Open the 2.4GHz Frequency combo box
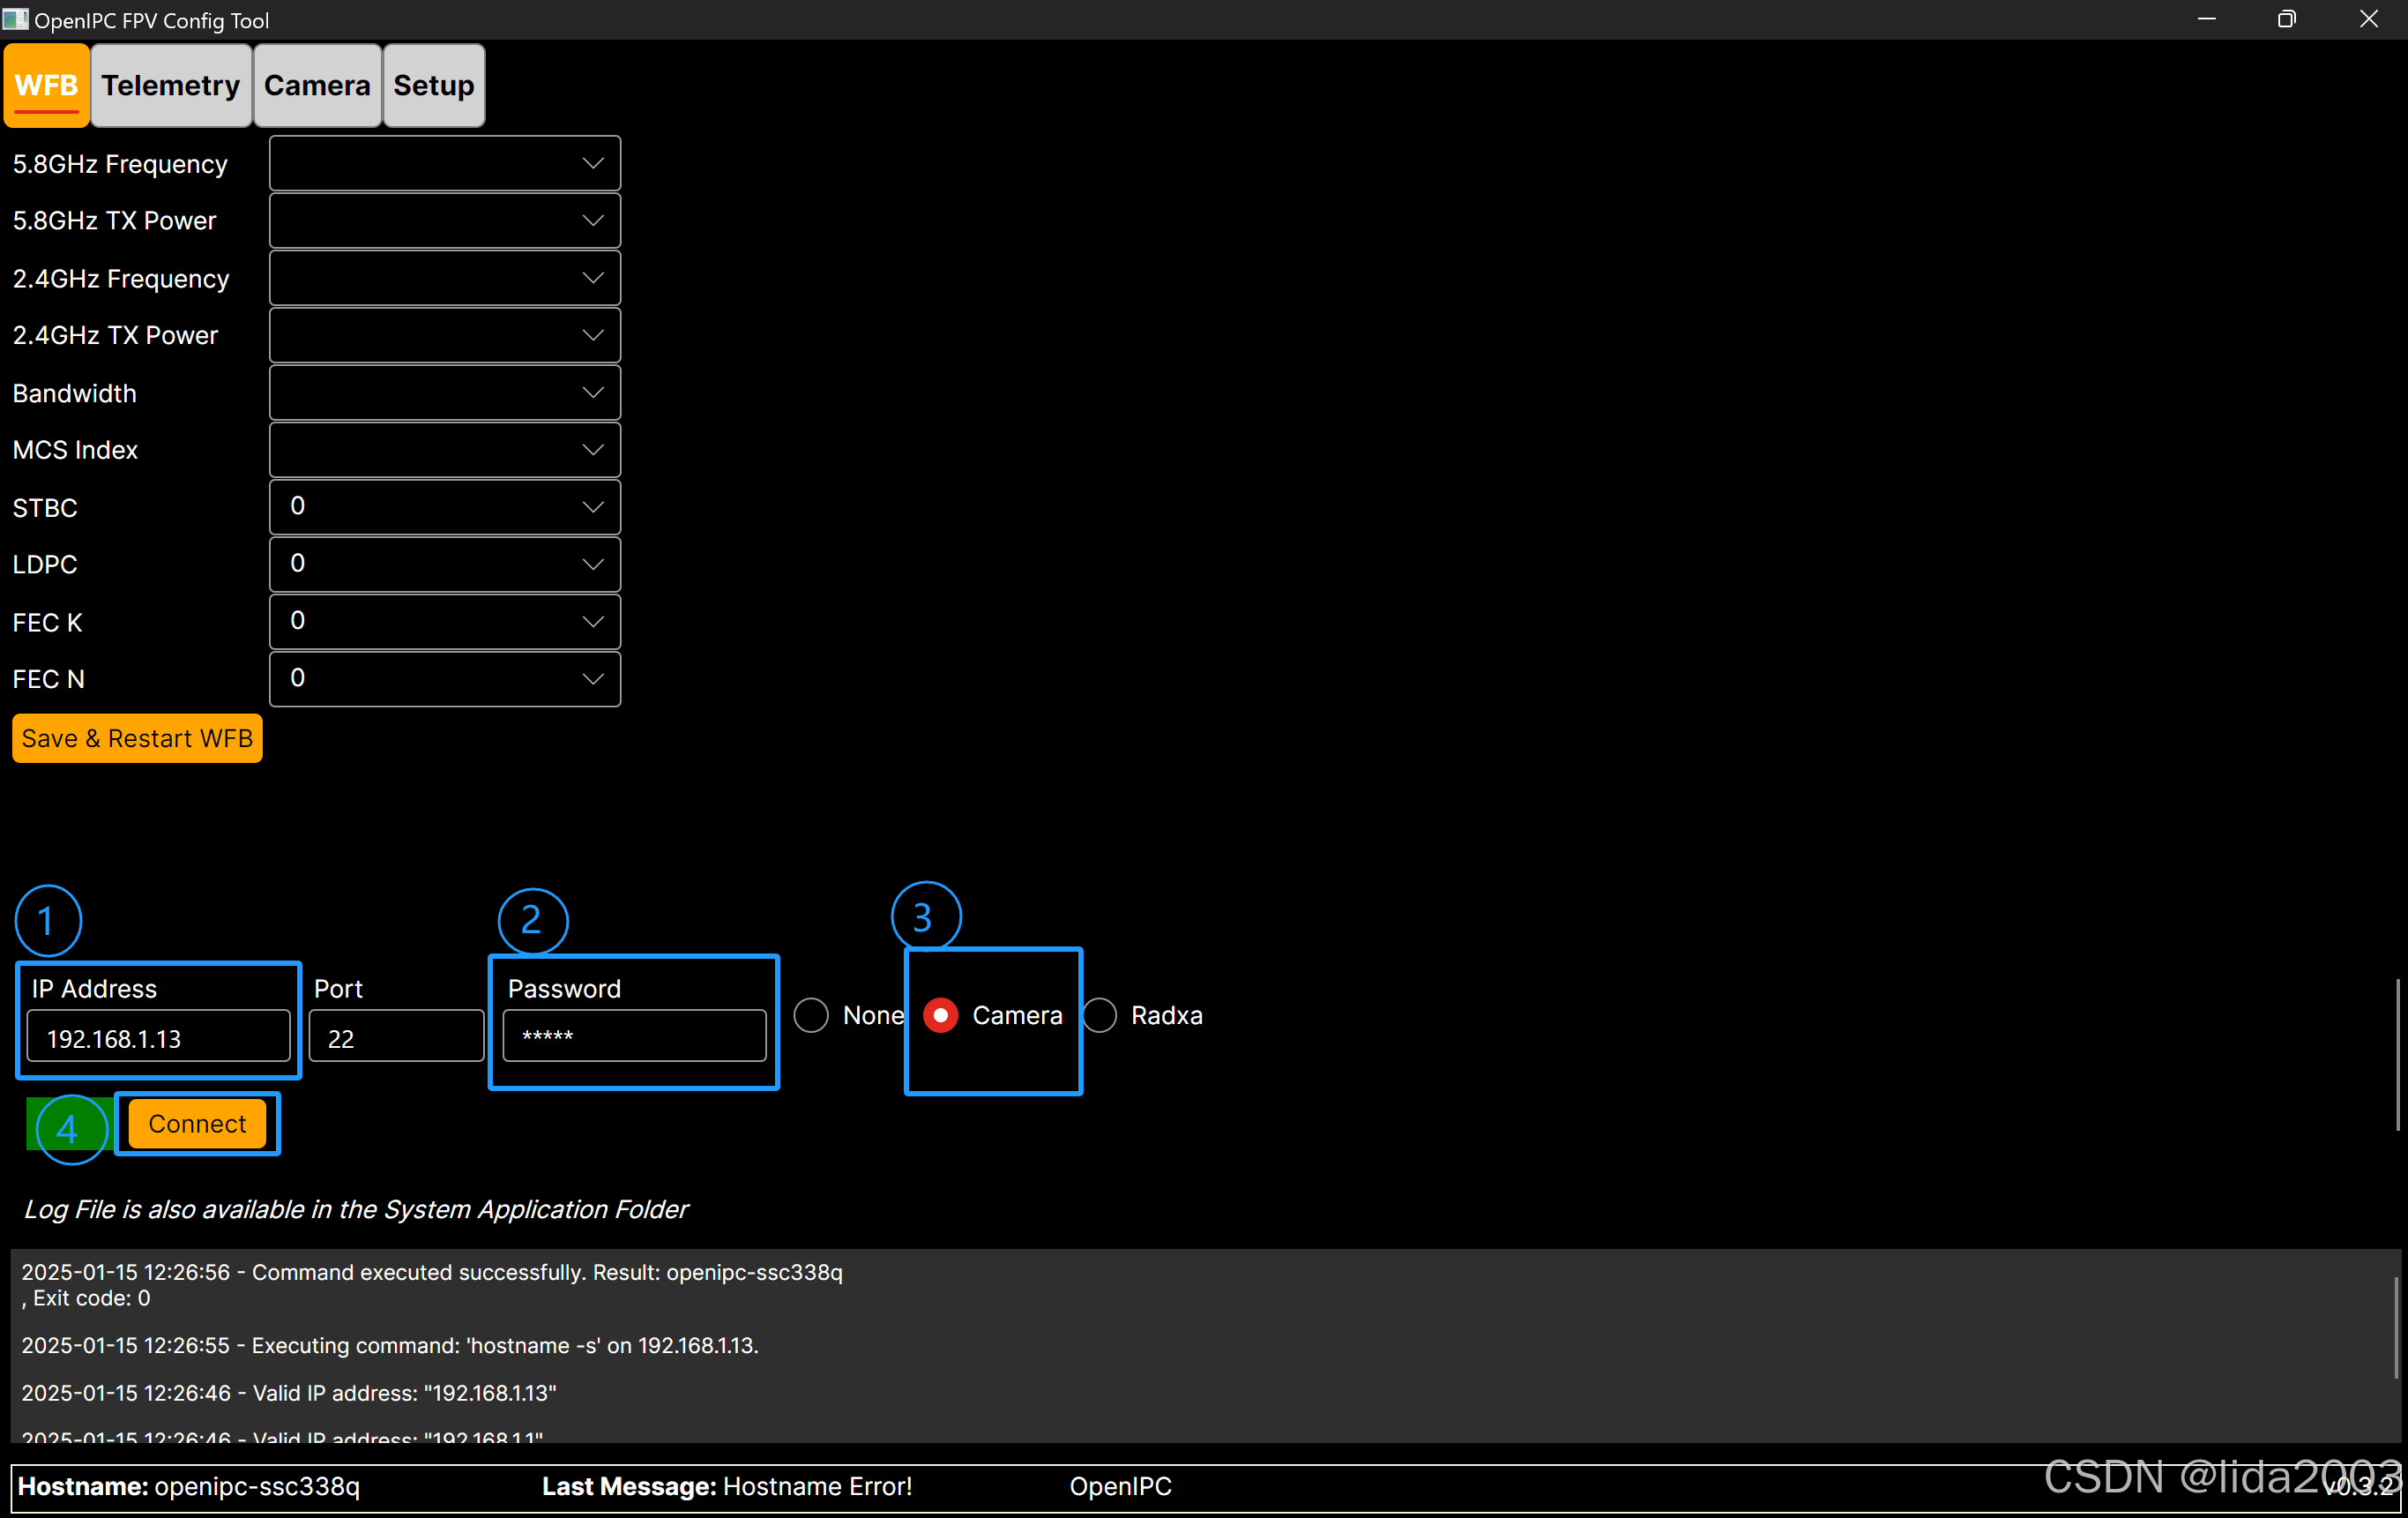This screenshot has width=2408, height=1518. 444,278
